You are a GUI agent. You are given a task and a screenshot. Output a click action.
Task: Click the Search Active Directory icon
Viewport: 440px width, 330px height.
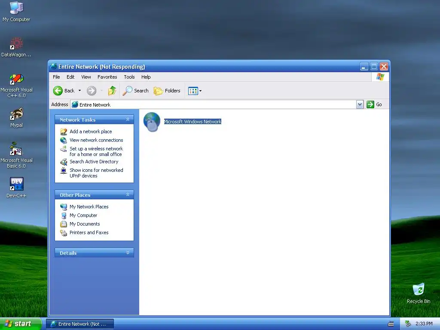coord(64,162)
